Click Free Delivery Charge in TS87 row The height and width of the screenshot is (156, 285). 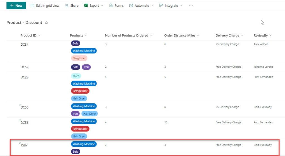click(x=228, y=145)
